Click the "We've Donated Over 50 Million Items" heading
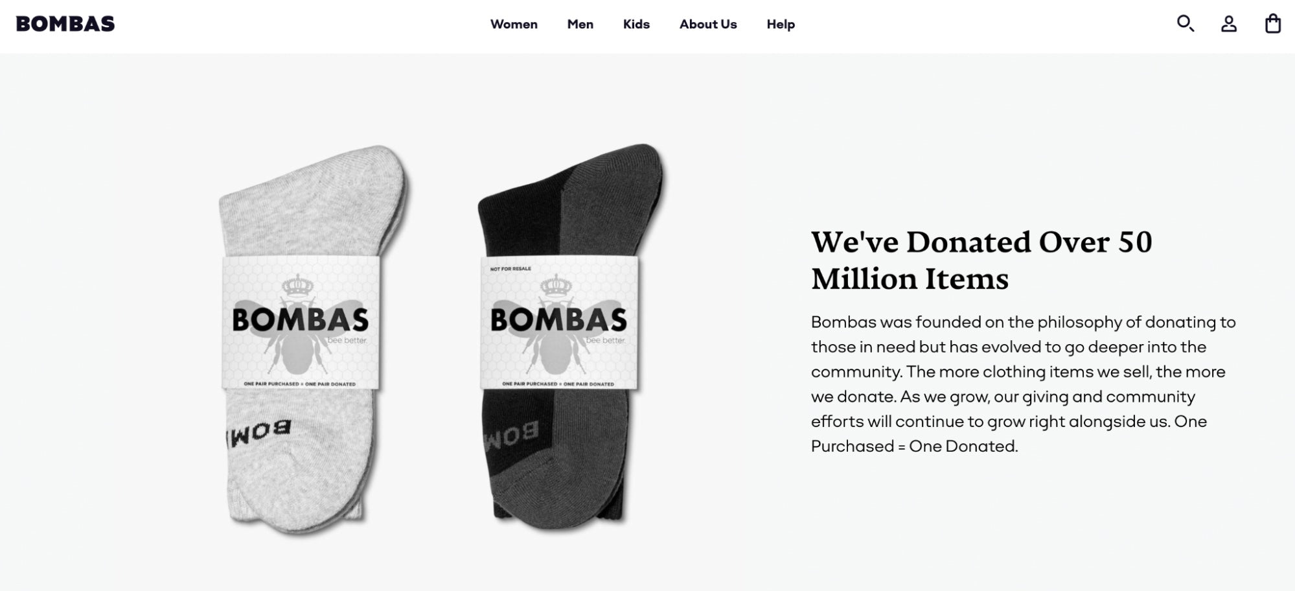 coord(981,261)
